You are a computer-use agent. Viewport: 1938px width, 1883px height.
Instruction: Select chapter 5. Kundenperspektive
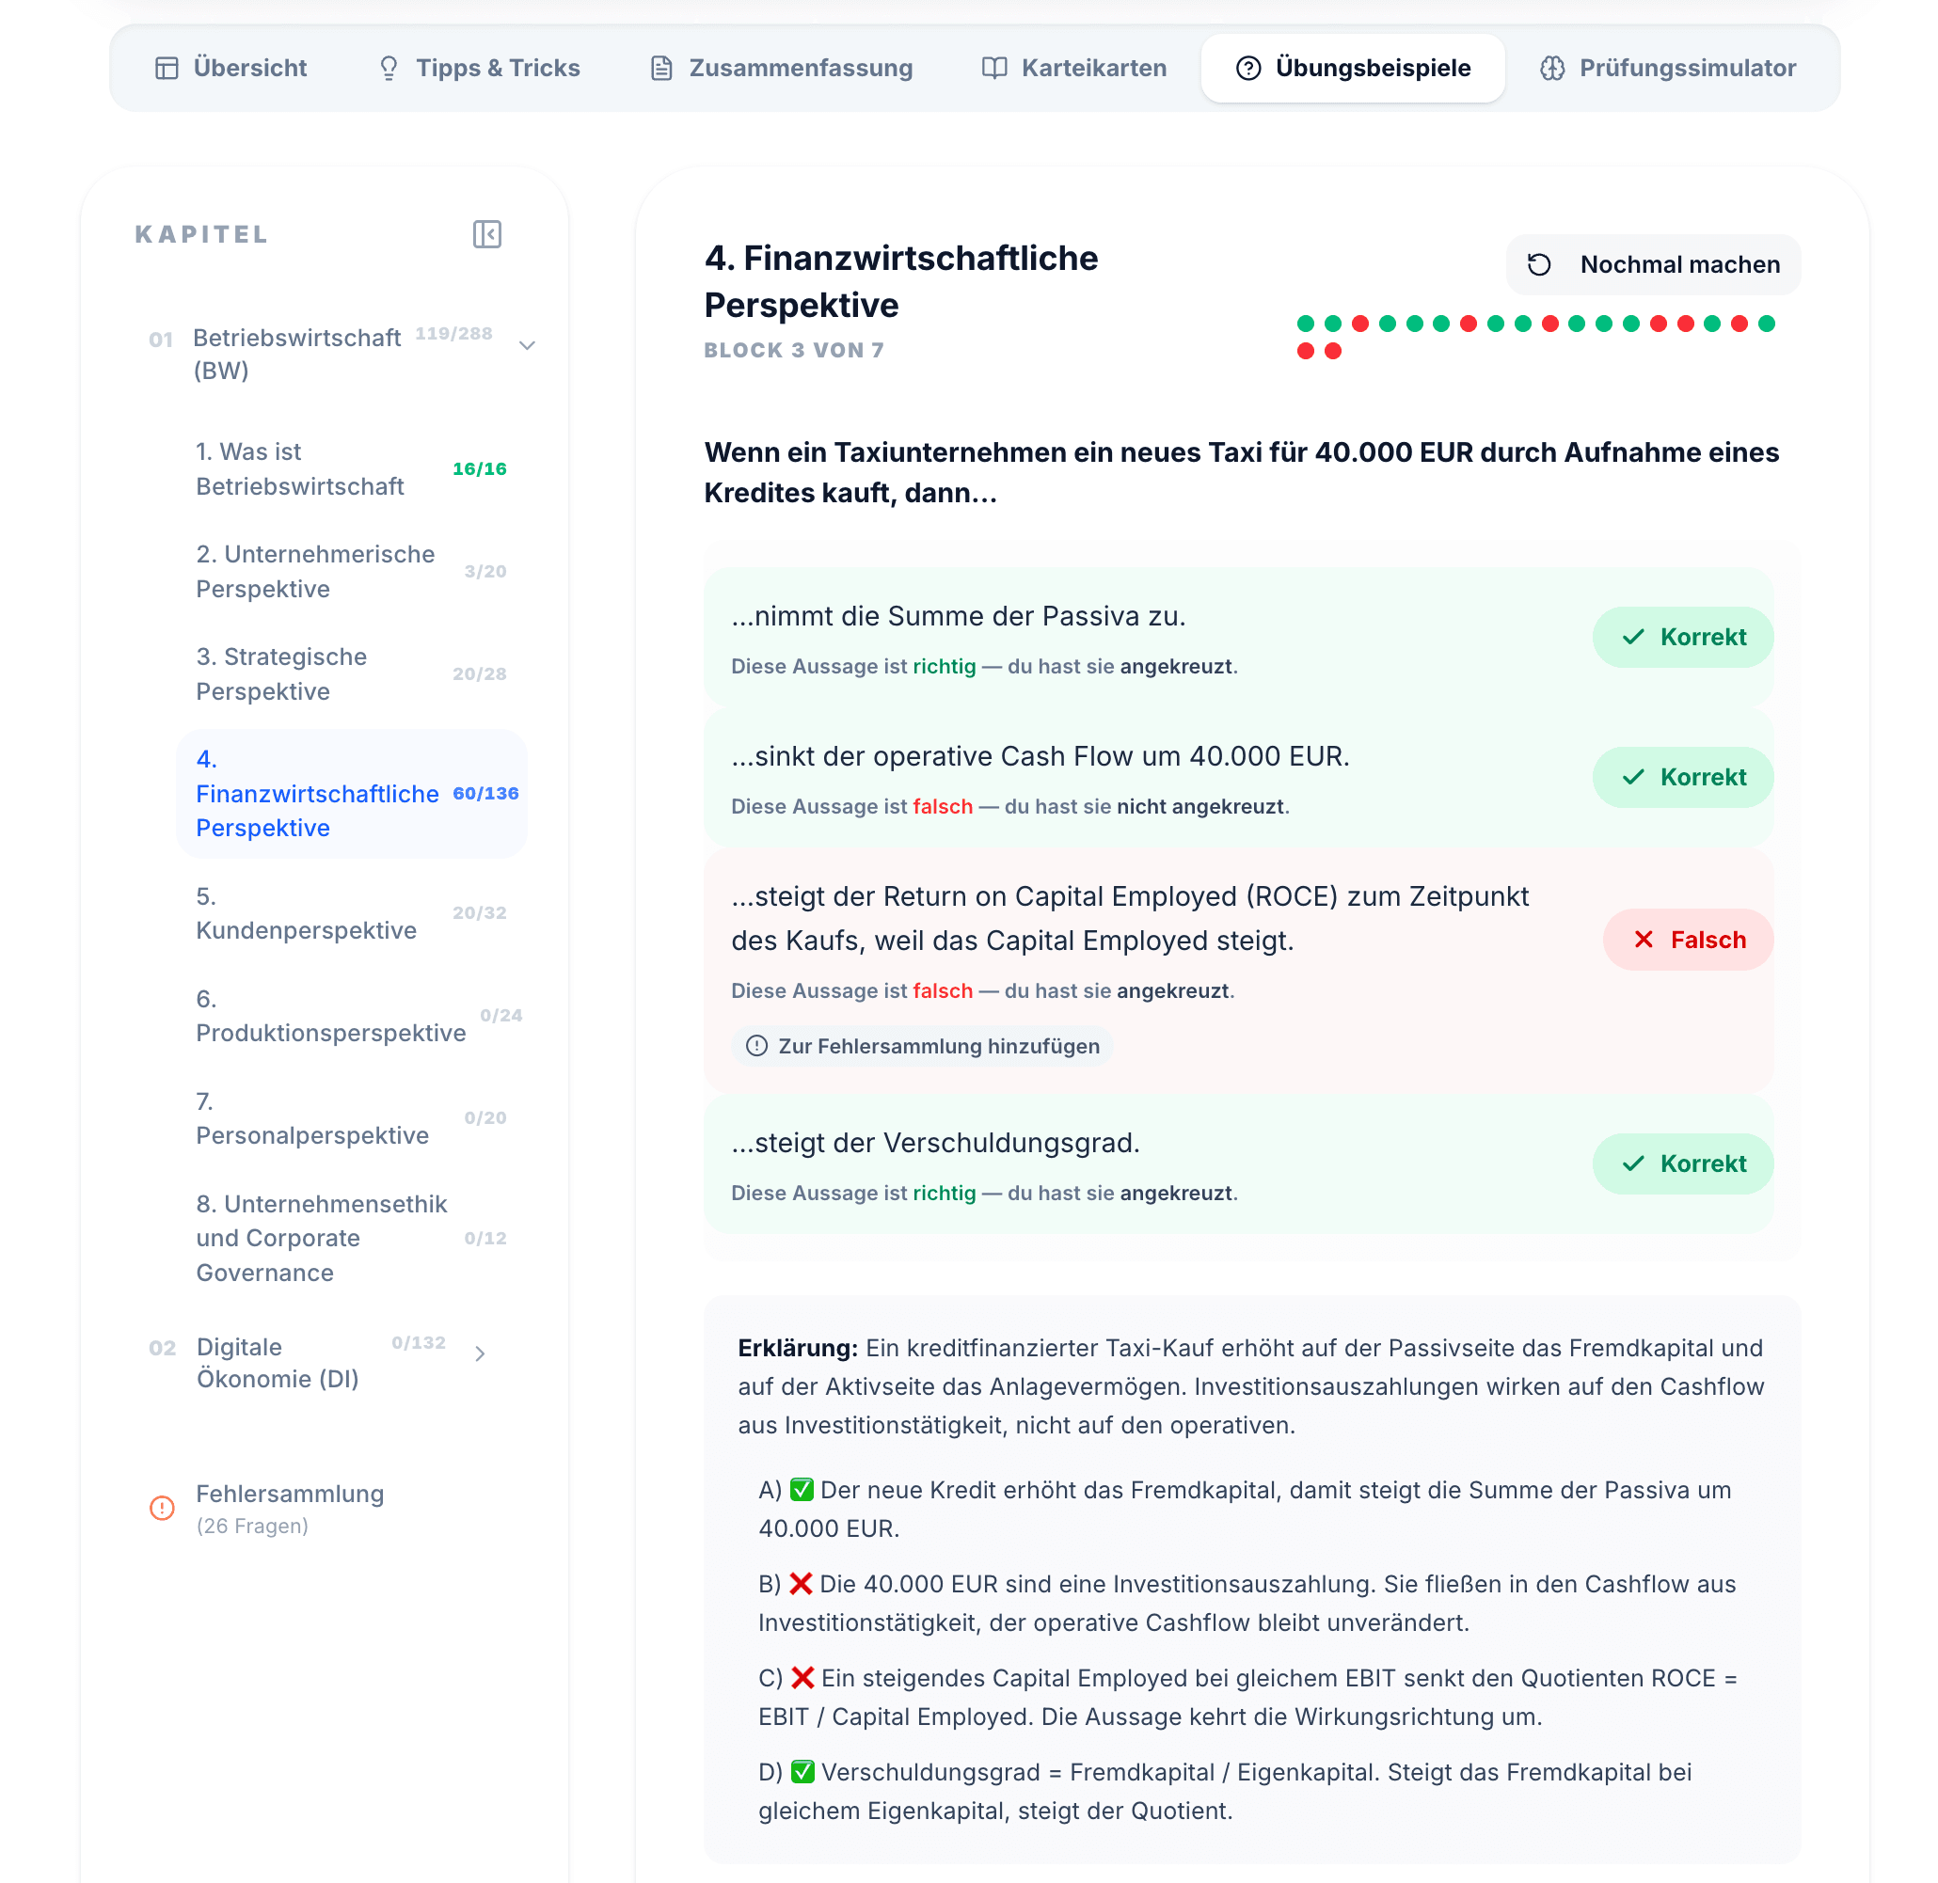click(352, 913)
